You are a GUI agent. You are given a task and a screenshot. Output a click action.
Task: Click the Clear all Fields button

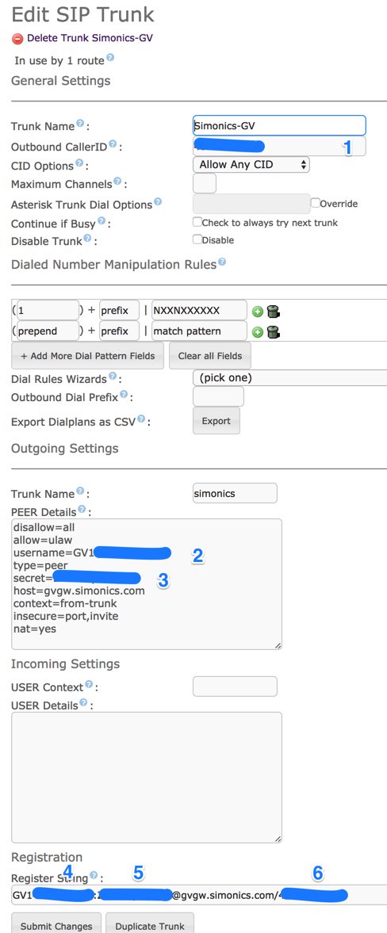[210, 356]
